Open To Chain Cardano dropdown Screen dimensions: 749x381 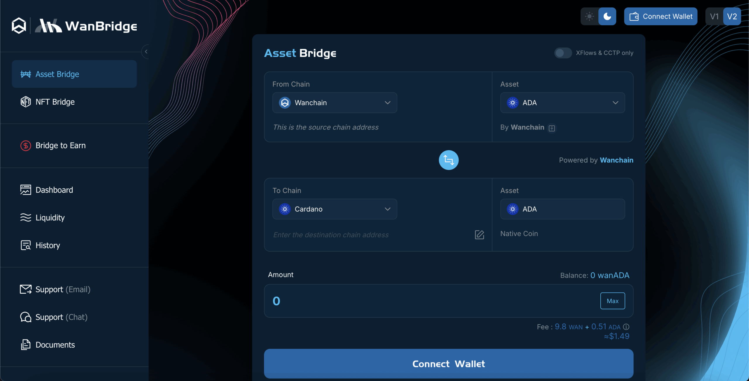(x=335, y=209)
